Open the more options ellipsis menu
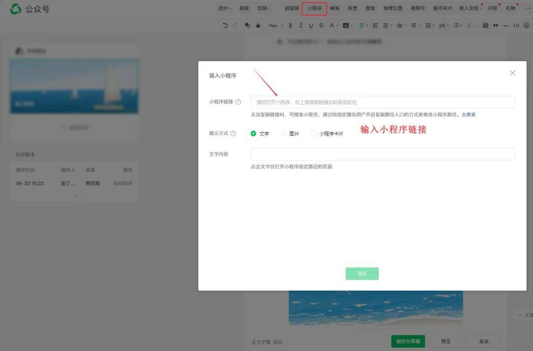The width and height of the screenshot is (533, 351). tap(528, 8)
